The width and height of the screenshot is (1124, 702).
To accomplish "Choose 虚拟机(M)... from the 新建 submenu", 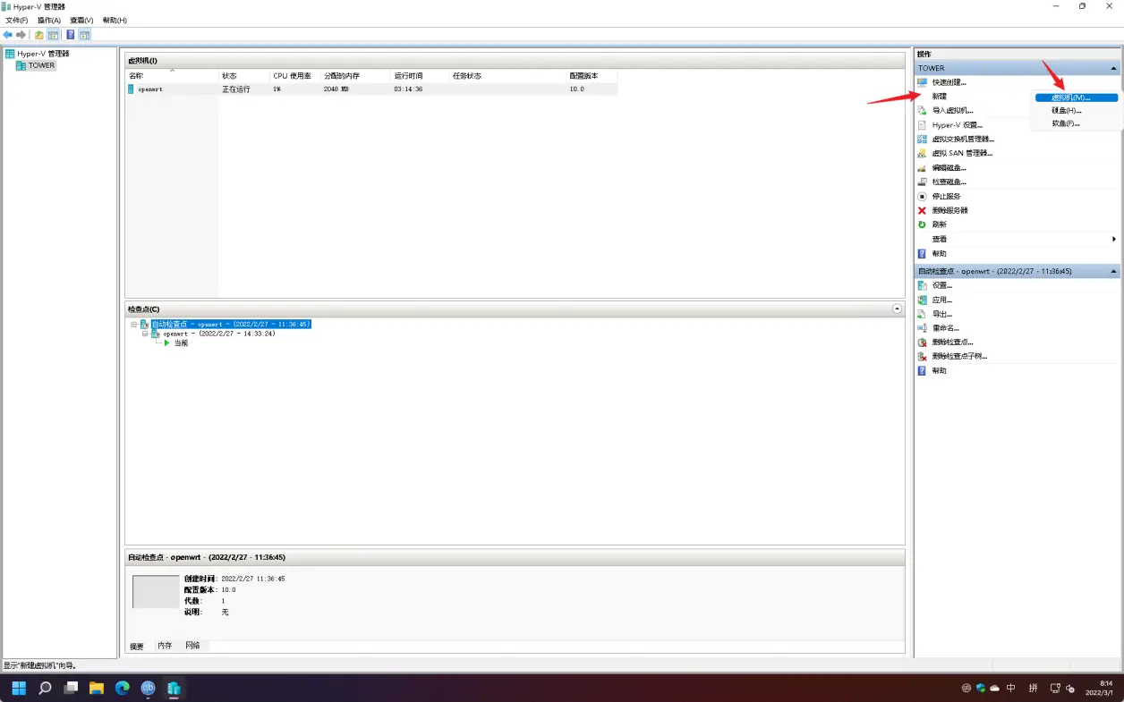I will point(1077,97).
